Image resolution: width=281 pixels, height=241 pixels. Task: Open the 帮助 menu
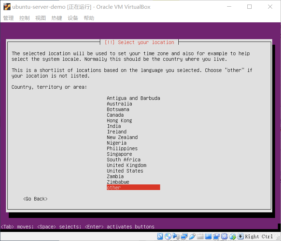pyautogui.click(x=89, y=18)
